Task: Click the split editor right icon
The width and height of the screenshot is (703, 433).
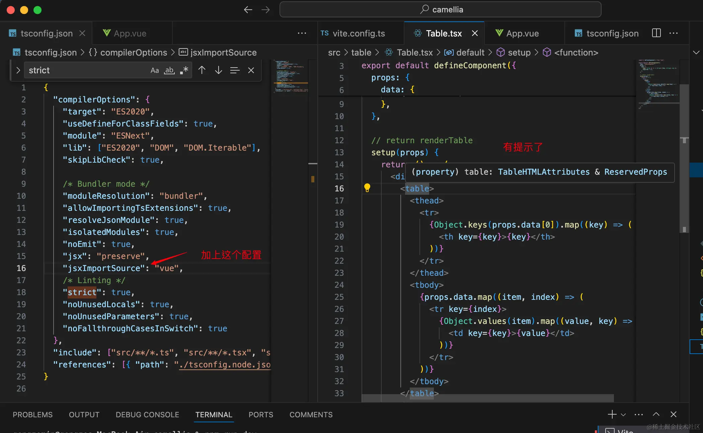Action: pyautogui.click(x=656, y=33)
